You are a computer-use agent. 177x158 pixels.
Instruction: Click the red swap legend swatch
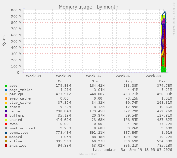pos(6,124)
